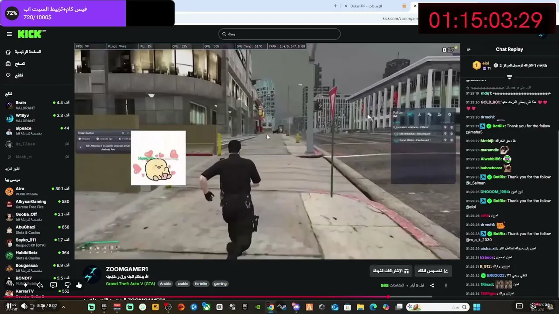Open alpeace's channel in the sidebar

(x=37, y=131)
